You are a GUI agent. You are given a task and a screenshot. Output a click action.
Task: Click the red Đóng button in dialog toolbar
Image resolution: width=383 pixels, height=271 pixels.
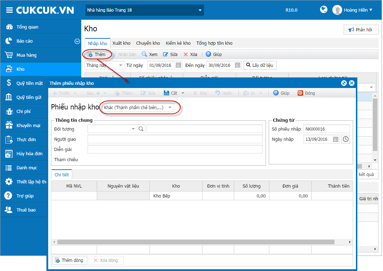click(x=306, y=93)
